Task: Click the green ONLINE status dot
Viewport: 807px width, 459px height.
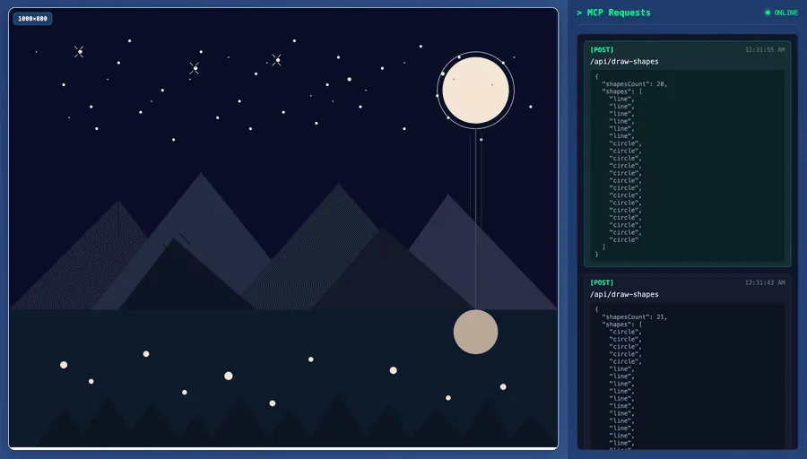Action: coord(768,13)
